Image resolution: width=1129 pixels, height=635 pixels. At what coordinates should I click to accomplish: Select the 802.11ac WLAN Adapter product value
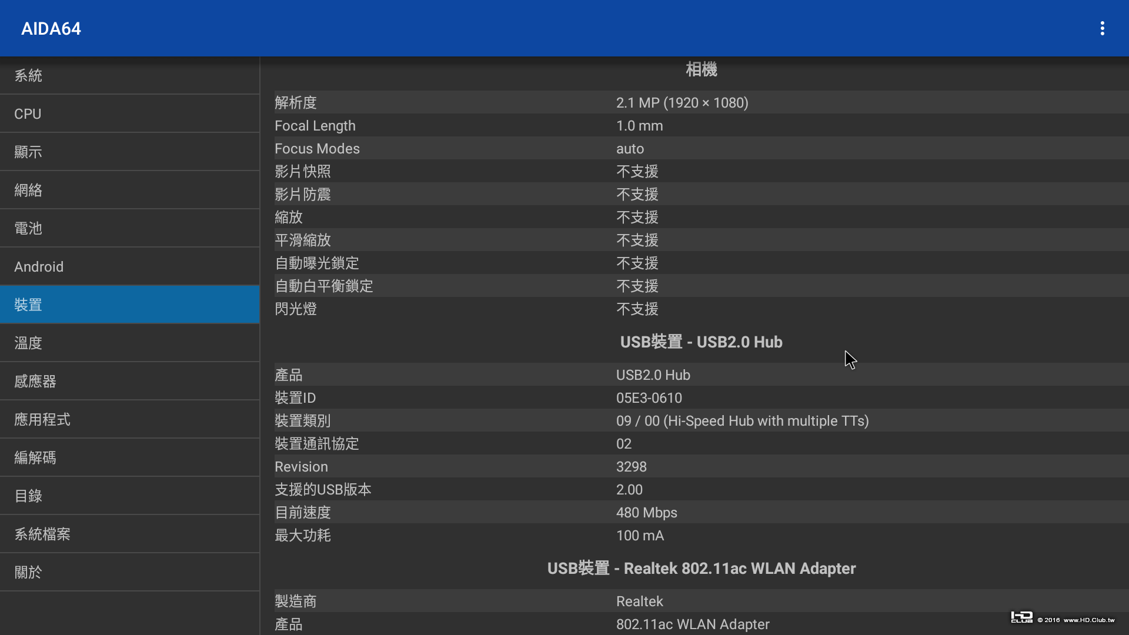pos(693,624)
